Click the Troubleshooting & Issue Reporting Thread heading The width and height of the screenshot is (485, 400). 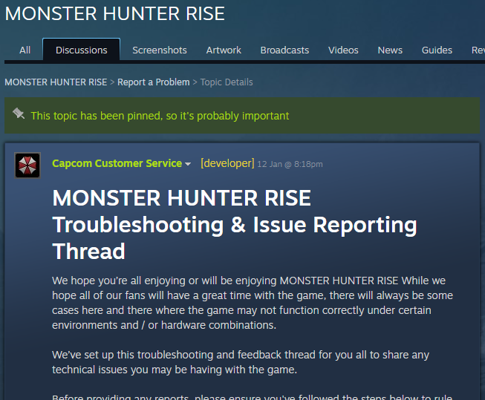[x=235, y=224]
